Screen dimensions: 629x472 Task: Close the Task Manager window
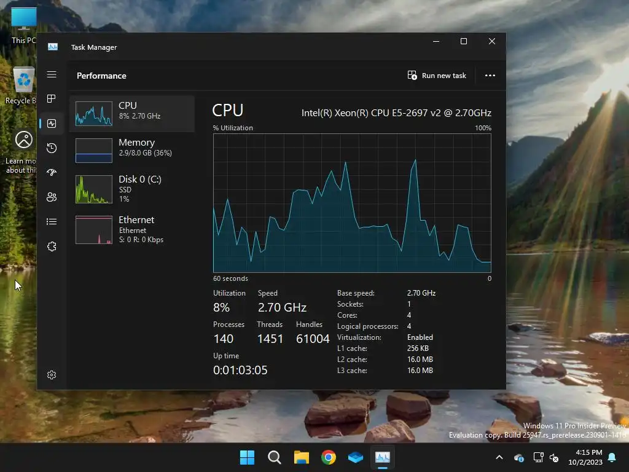click(492, 41)
